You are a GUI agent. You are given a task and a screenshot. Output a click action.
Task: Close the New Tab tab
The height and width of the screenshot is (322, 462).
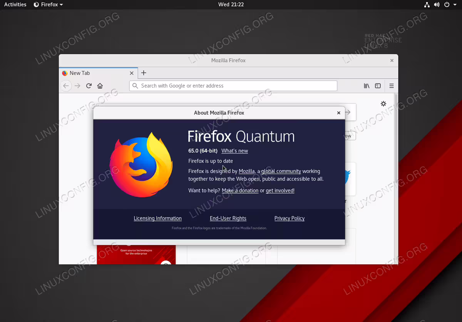(x=132, y=73)
